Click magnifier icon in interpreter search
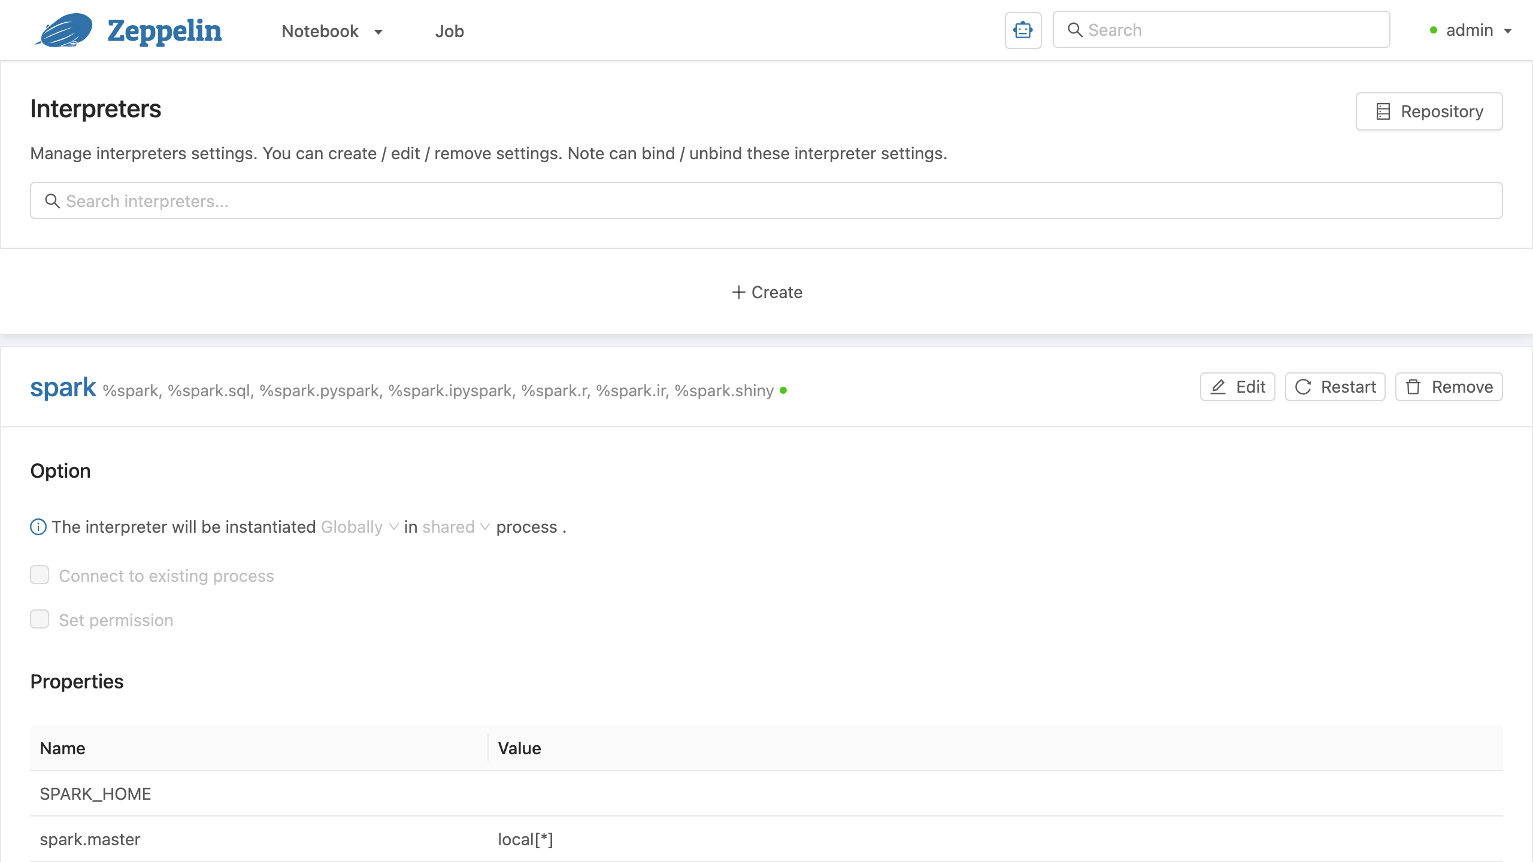1533x862 pixels. tap(53, 201)
